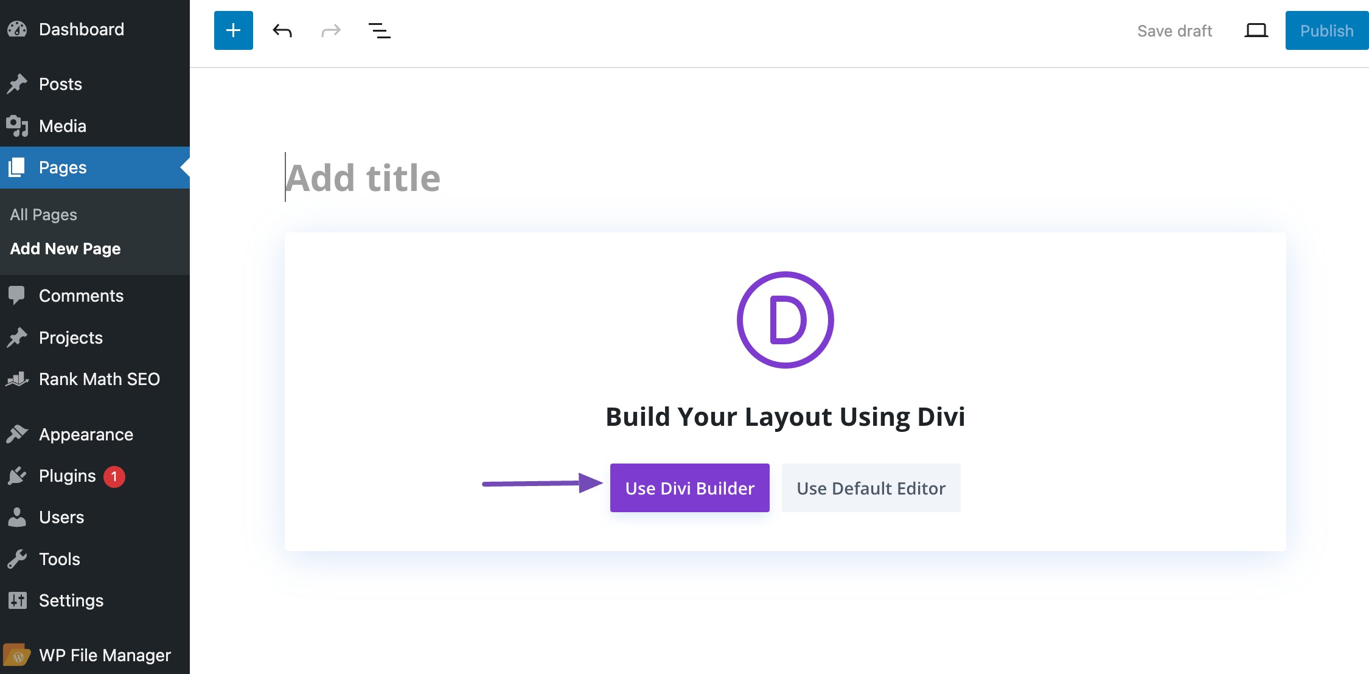
Task: Click the Media icon in the sidebar
Action: click(x=17, y=126)
